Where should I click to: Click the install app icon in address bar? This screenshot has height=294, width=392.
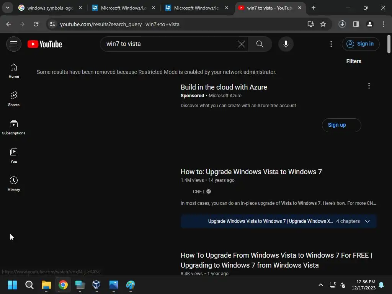click(x=311, y=24)
